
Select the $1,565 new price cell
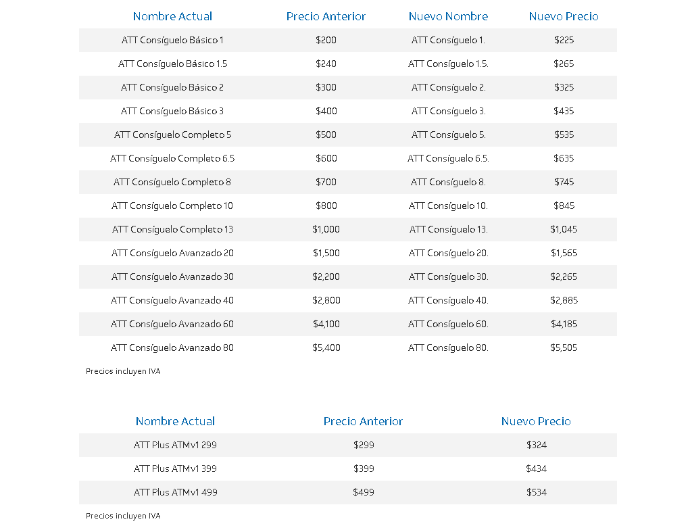(564, 253)
